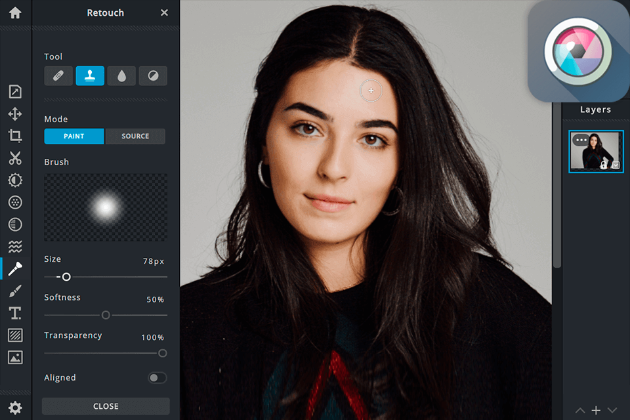The image size is (630, 420).
Task: Open layer options three-dots menu
Action: pyautogui.click(x=581, y=140)
